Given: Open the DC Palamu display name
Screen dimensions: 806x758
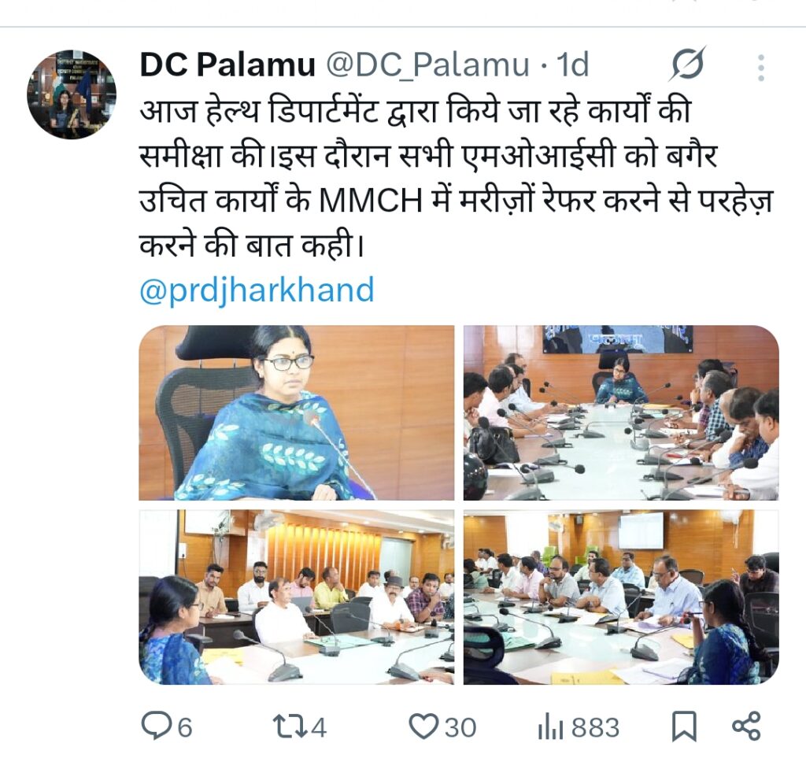Looking at the screenshot, I should click(x=227, y=65).
